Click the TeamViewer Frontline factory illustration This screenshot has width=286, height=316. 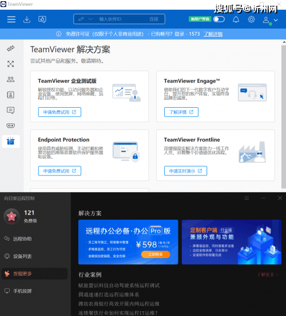[x=252, y=152]
